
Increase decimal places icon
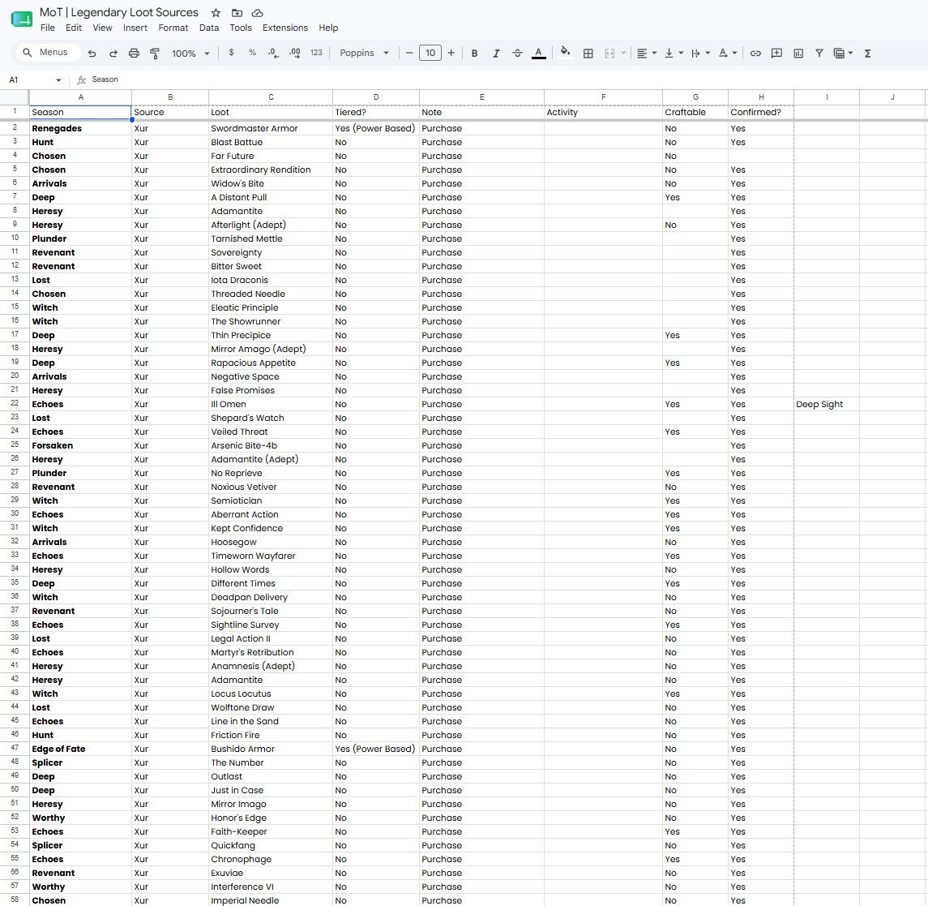point(295,53)
